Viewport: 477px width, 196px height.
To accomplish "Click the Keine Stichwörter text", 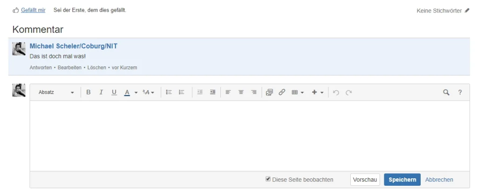I will click(439, 11).
